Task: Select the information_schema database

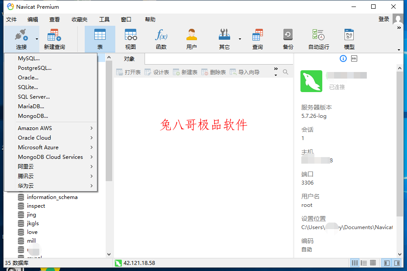Action: coord(52,197)
